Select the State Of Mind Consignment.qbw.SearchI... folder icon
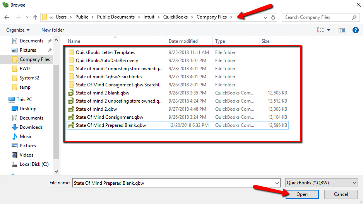Viewport: 363px width, 204px height. [x=71, y=85]
